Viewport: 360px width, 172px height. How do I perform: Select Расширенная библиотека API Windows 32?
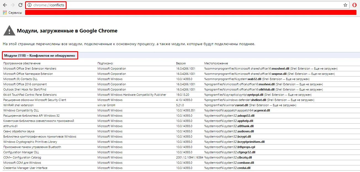click(x=31, y=116)
